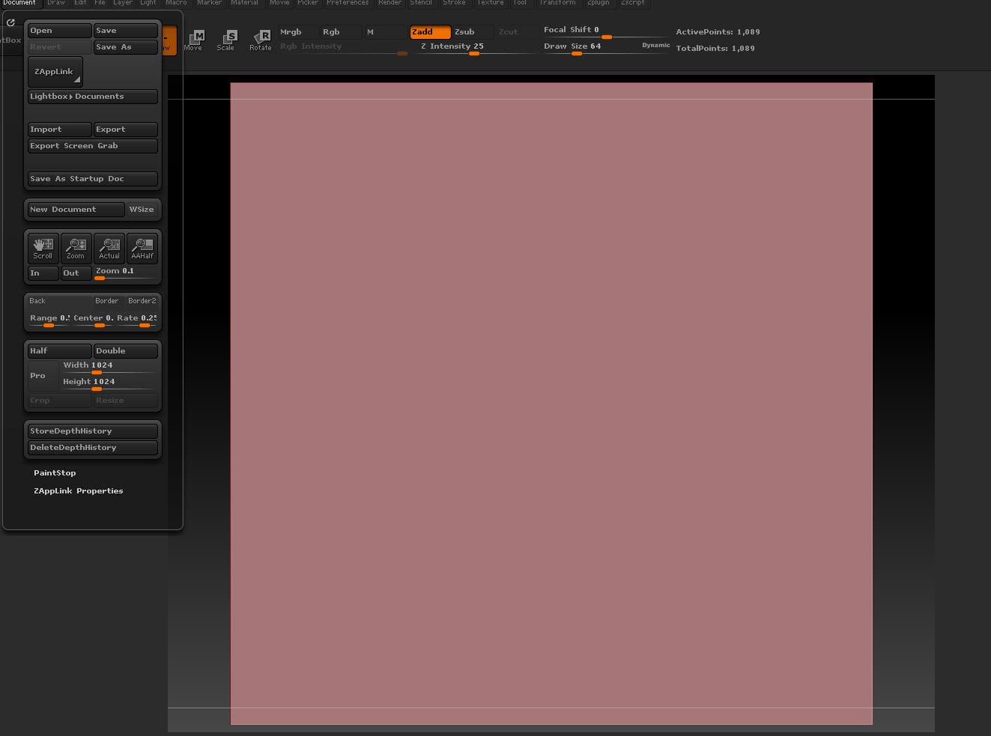Click the AAHalf antialiased half-size icon
991x736 pixels.
coord(142,249)
